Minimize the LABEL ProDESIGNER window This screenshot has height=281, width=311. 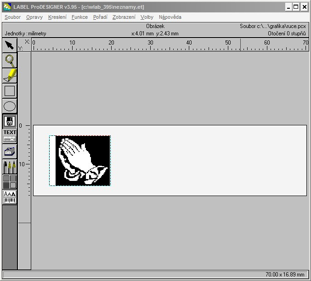point(288,7)
